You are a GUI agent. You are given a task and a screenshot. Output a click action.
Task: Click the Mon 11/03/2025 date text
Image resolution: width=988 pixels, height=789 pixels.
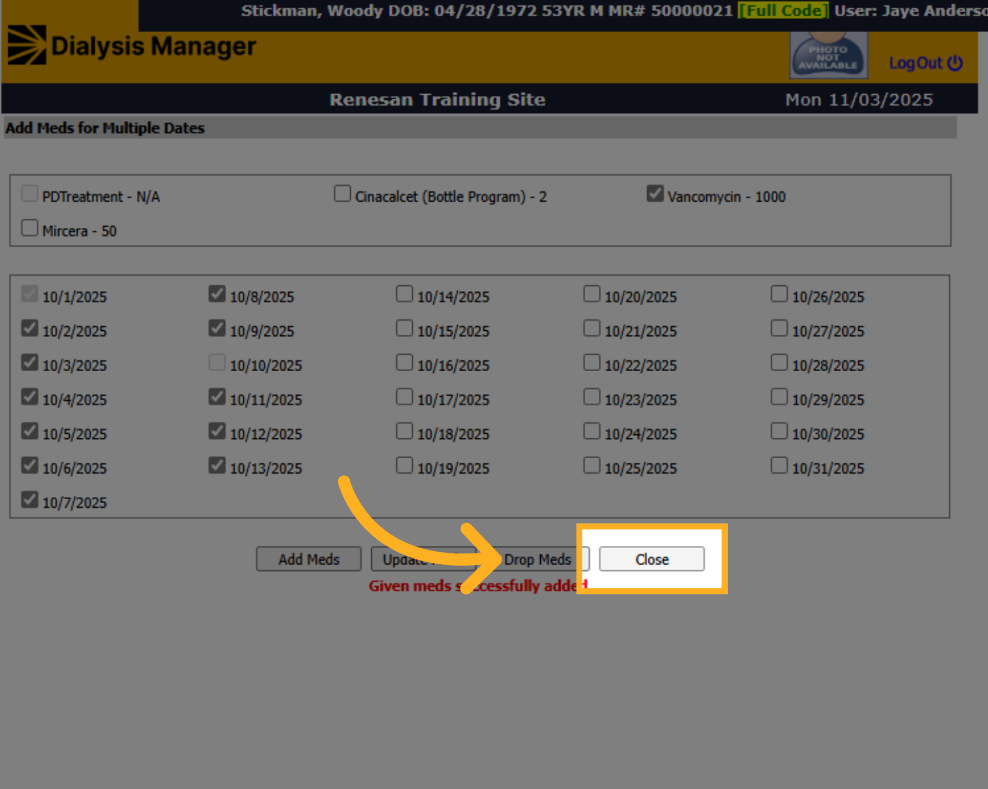[859, 100]
